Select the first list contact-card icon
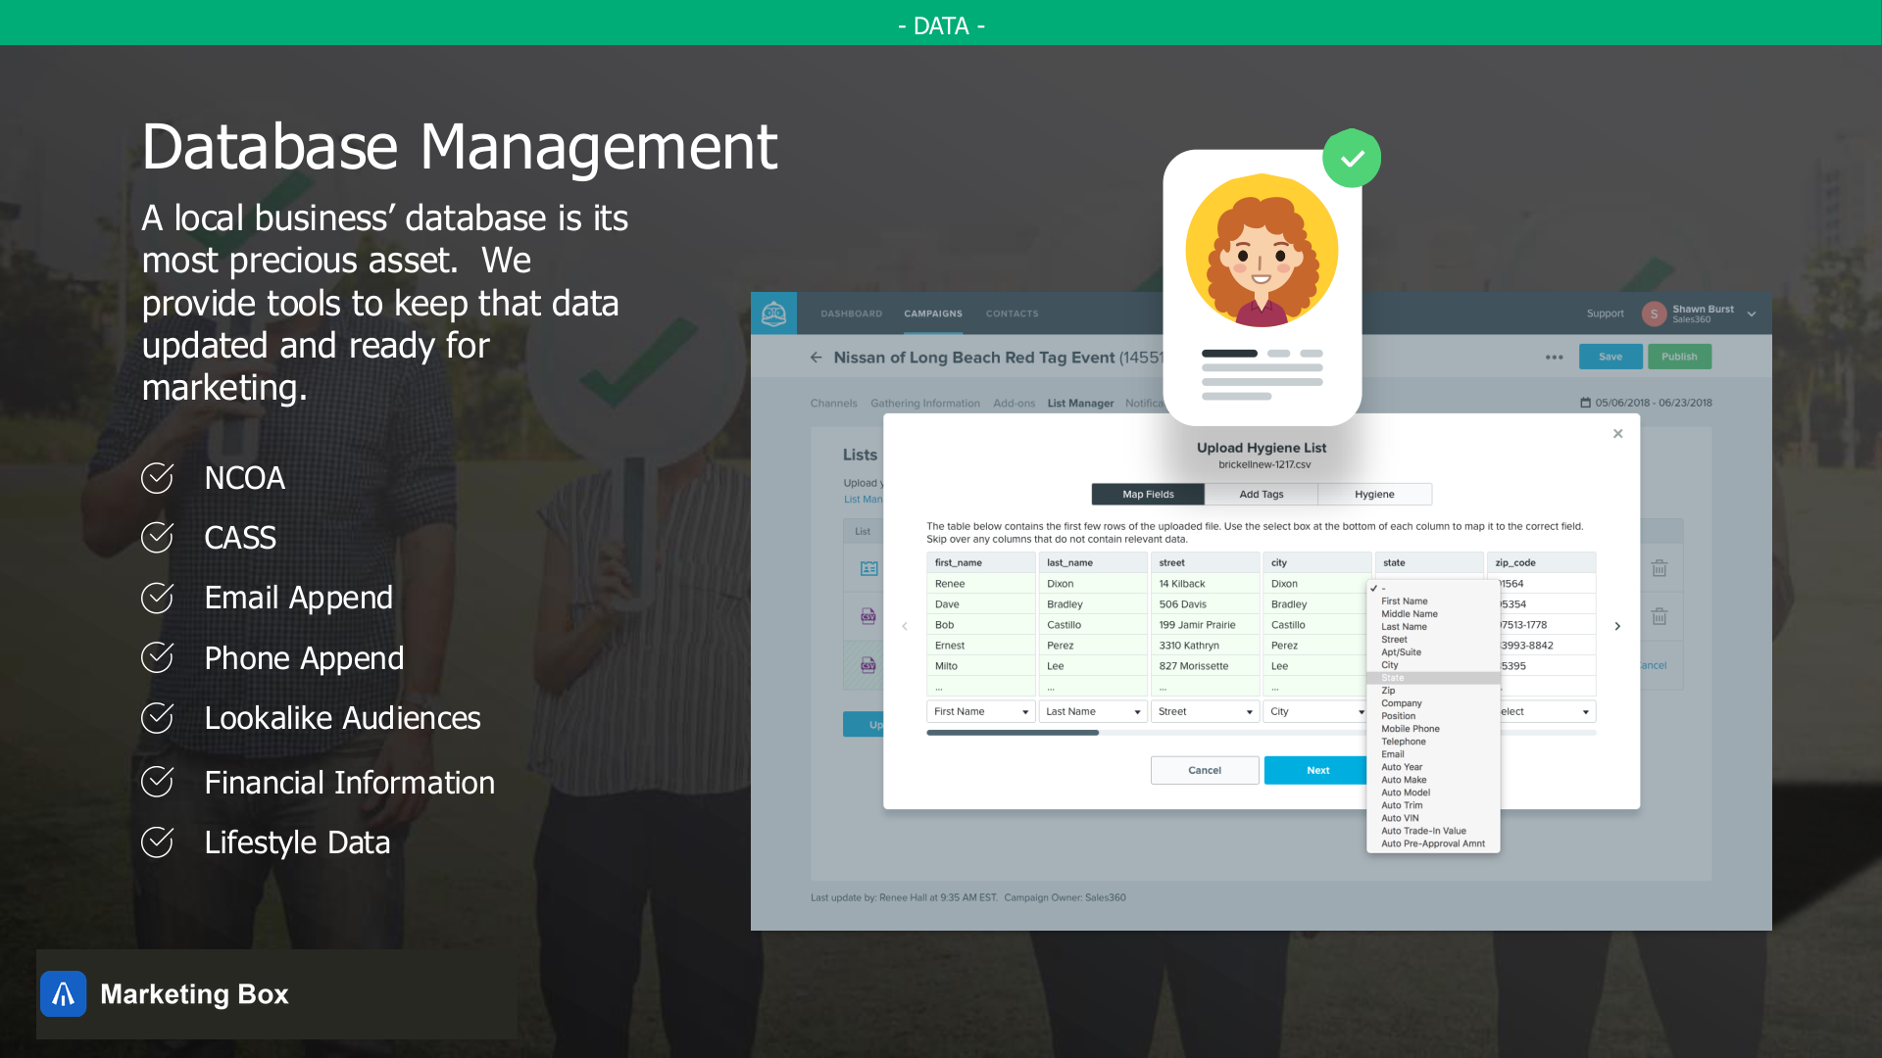Screen dimensions: 1882x1058 868,568
